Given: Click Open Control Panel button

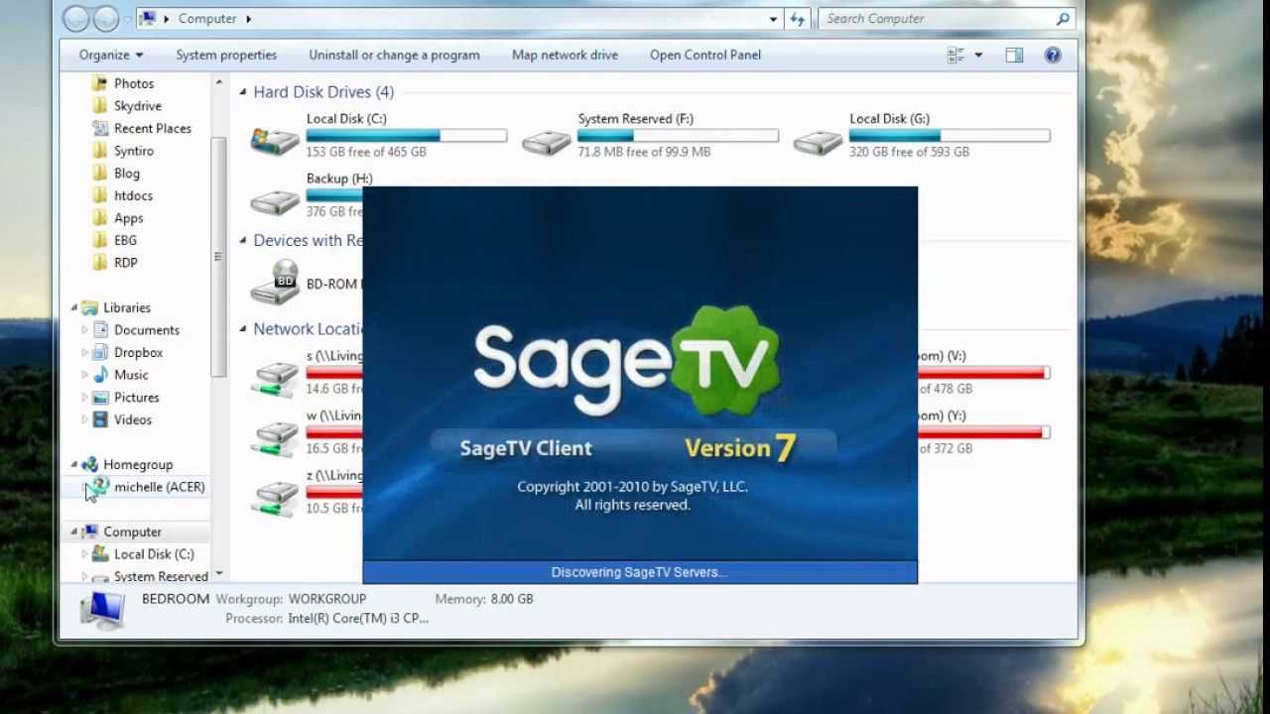Looking at the screenshot, I should [x=705, y=56].
